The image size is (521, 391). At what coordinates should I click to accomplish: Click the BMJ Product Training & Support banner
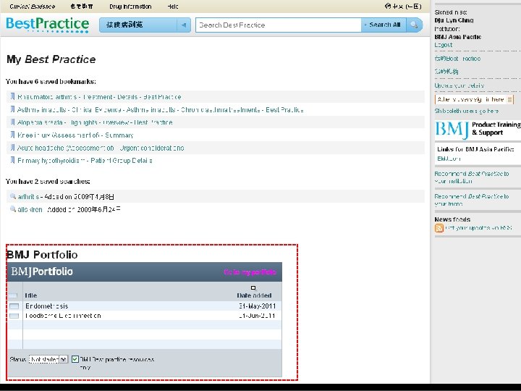pyautogui.click(x=478, y=130)
